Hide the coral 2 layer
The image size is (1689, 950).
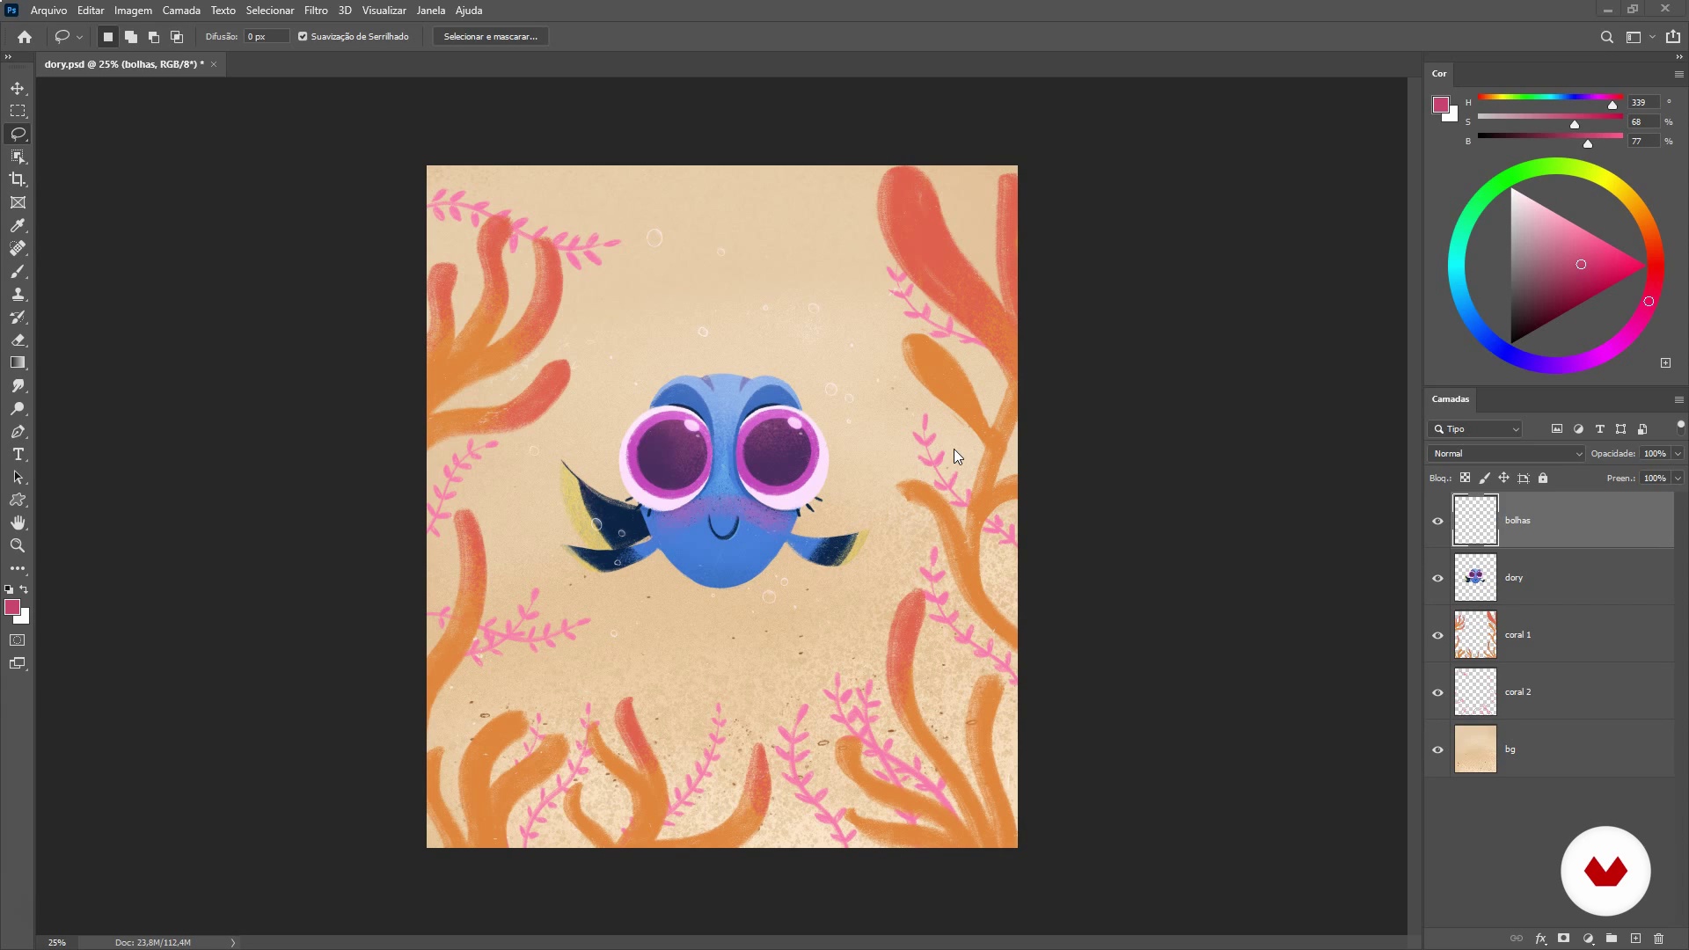[x=1438, y=692]
